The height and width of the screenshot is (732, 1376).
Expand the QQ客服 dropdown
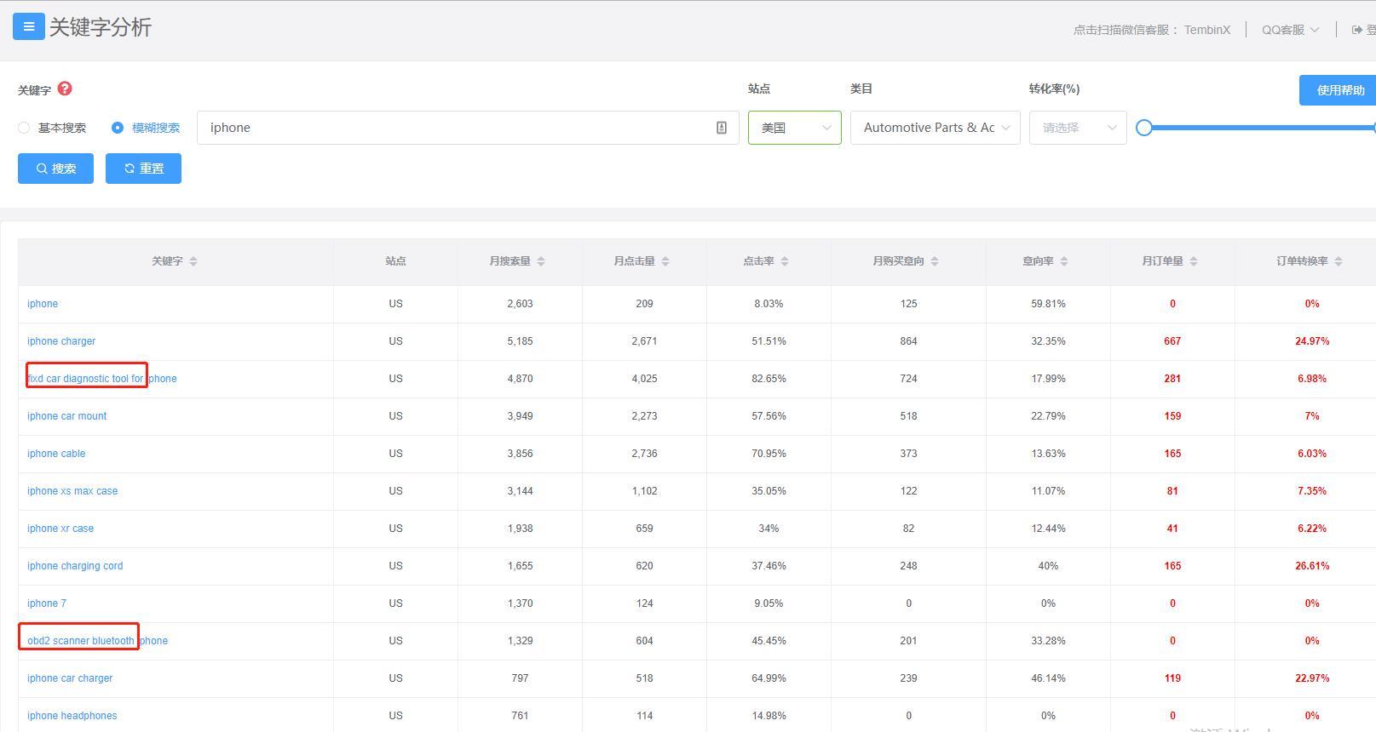pyautogui.click(x=1290, y=30)
